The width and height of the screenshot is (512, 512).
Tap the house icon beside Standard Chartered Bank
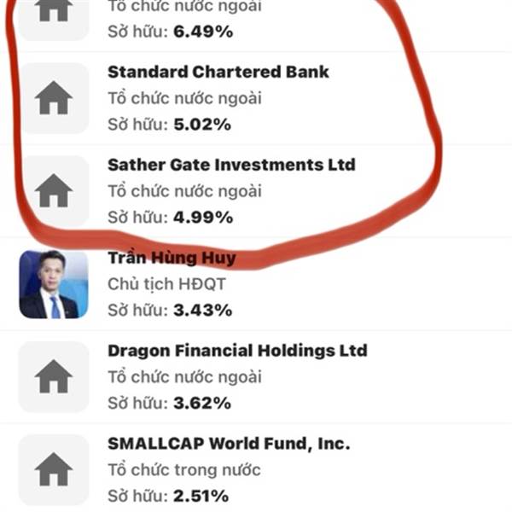coord(54,98)
